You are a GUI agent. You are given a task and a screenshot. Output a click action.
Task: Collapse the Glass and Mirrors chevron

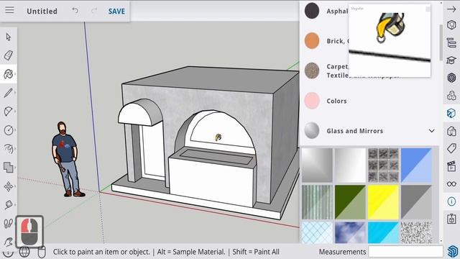(x=431, y=131)
